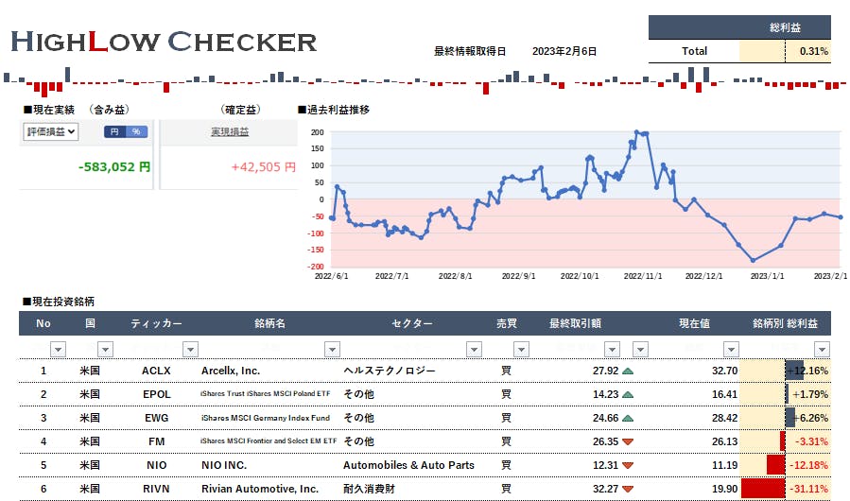
Task: Click the red down arrow beside 12.31
Action: click(x=629, y=465)
